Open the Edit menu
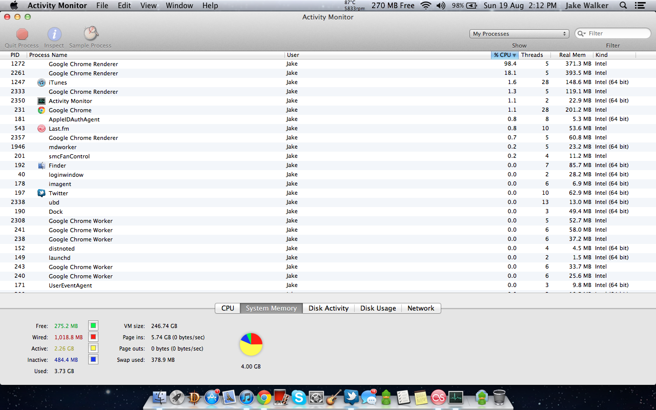The image size is (656, 410). coord(124,6)
